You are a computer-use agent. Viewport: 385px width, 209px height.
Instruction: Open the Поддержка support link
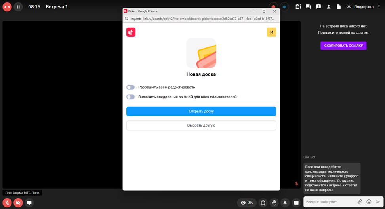pyautogui.click(x=364, y=7)
